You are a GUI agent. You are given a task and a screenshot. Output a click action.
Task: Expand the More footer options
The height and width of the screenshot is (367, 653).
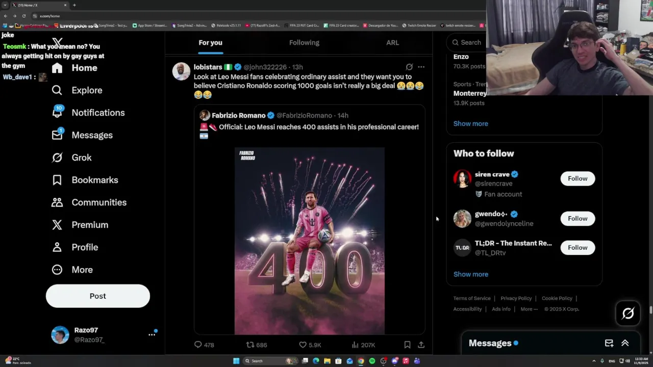529,309
